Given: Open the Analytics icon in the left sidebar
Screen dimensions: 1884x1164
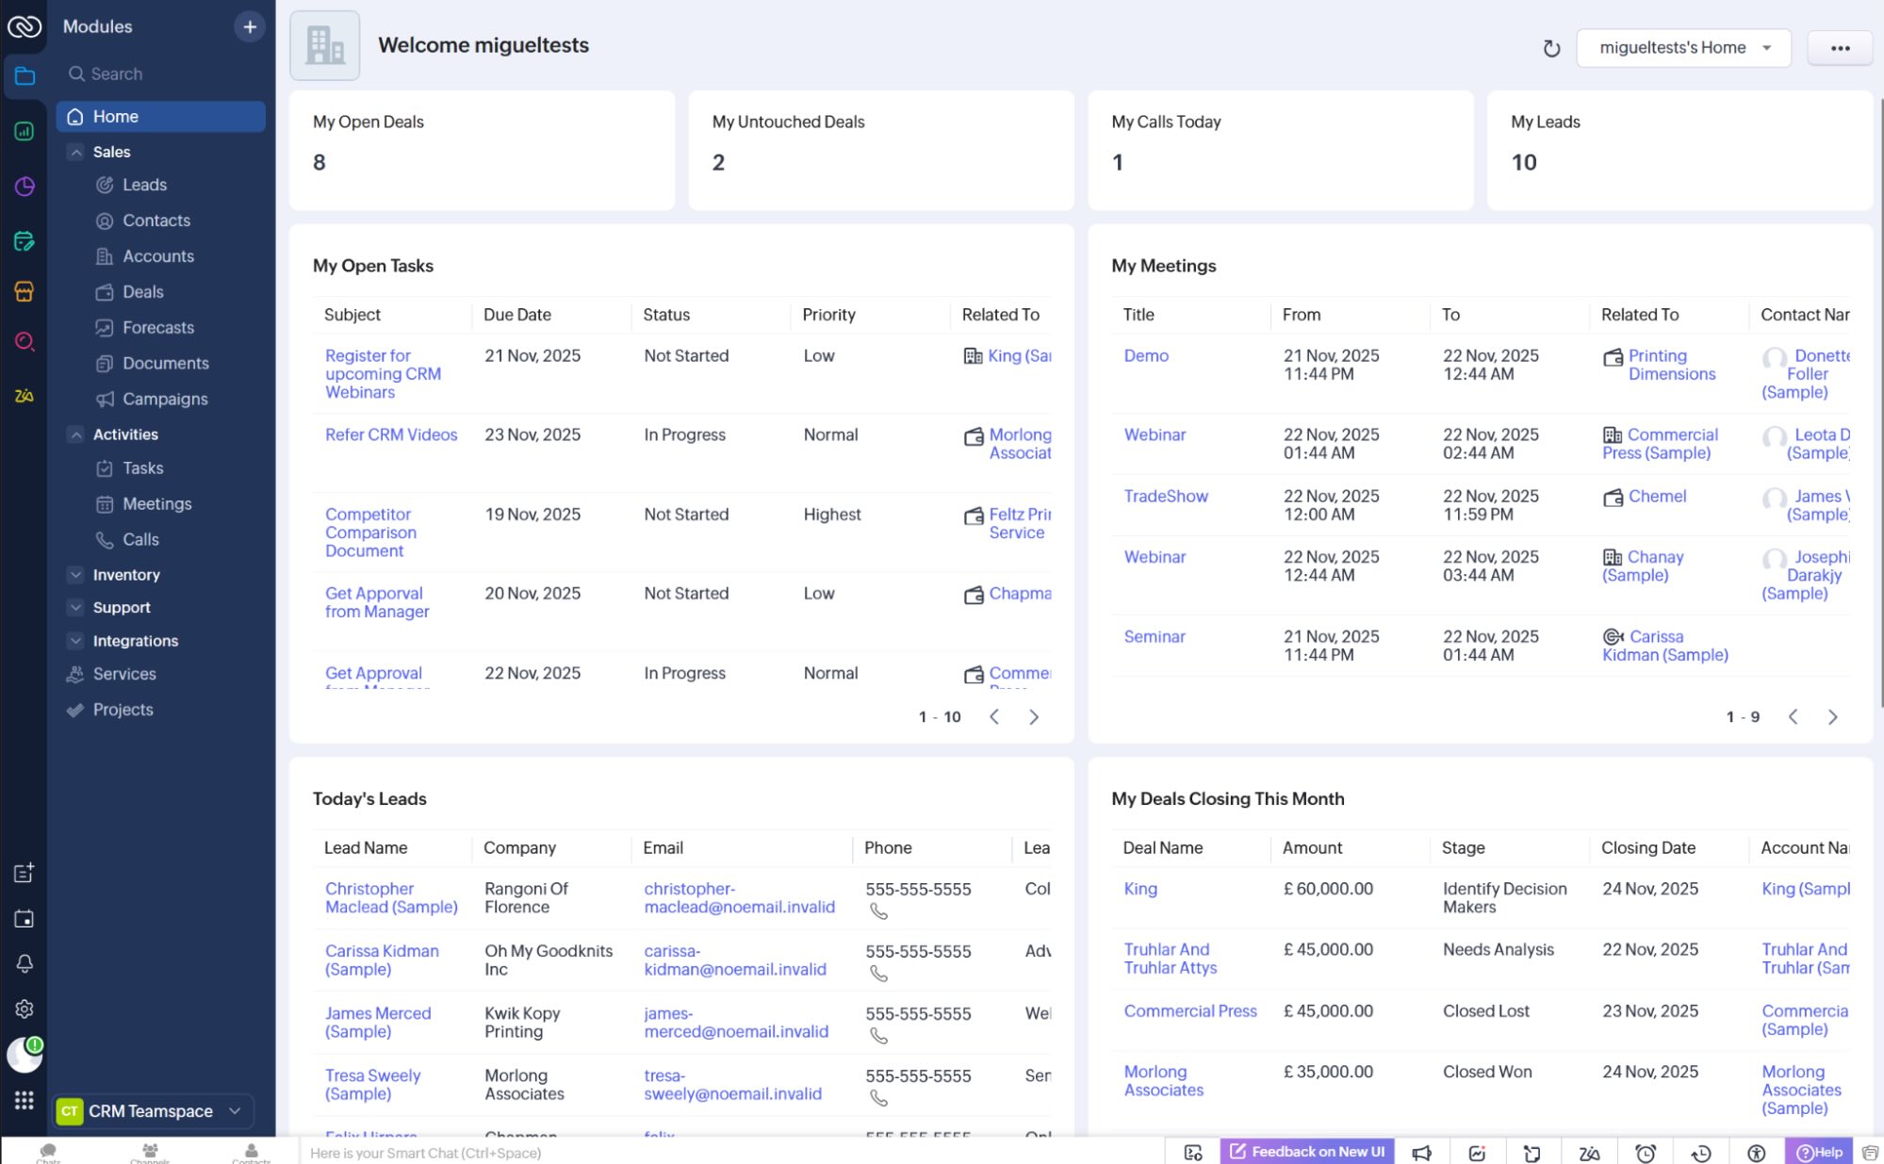Looking at the screenshot, I should pyautogui.click(x=25, y=132).
